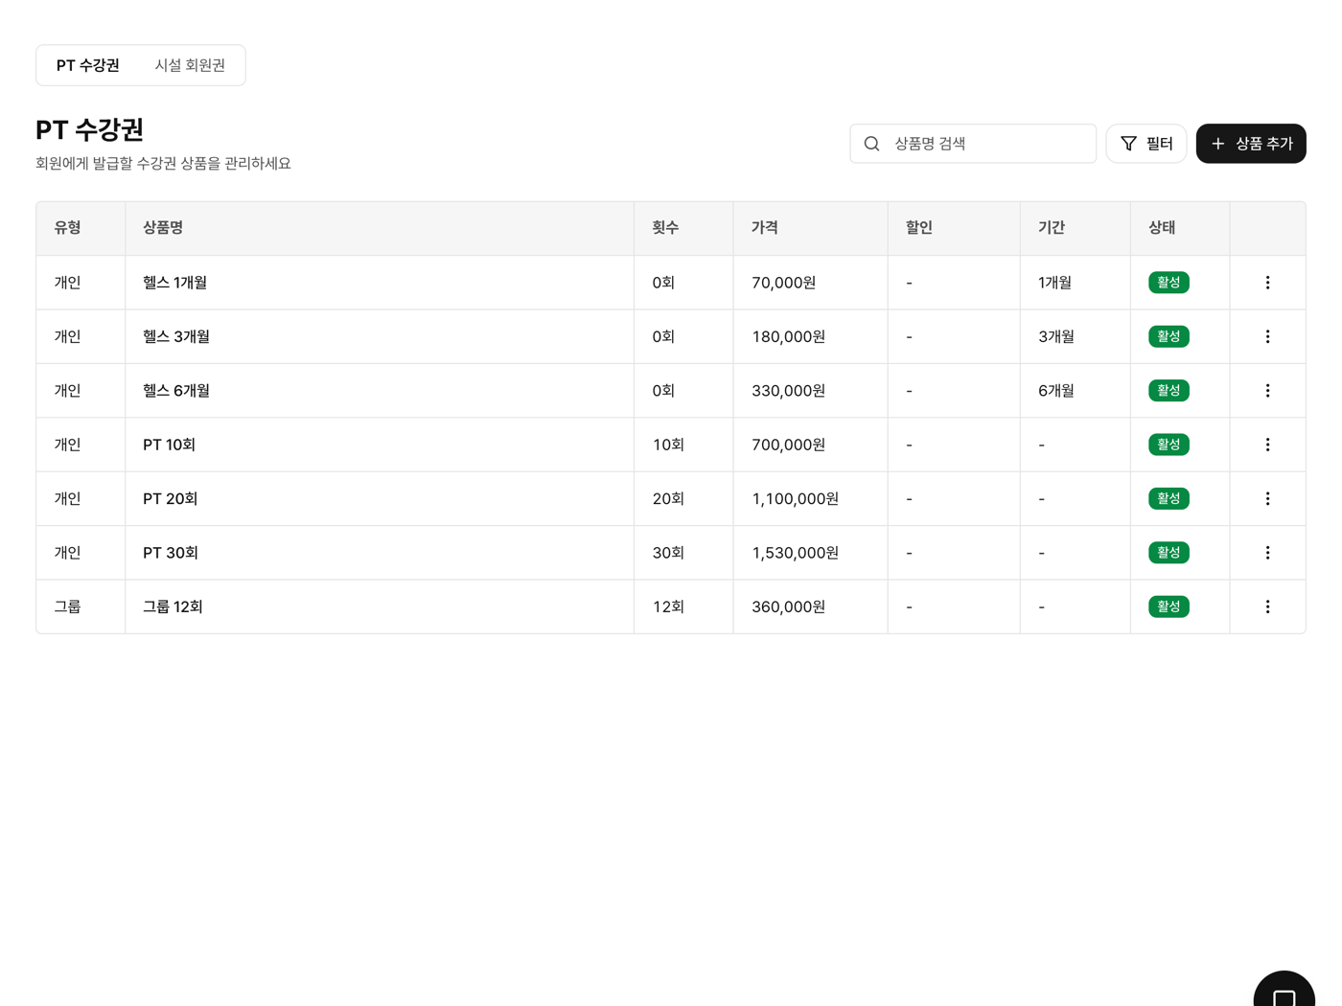The width and height of the screenshot is (1342, 1006).
Task: Open more options for PT 20회 row
Action: pyautogui.click(x=1267, y=499)
